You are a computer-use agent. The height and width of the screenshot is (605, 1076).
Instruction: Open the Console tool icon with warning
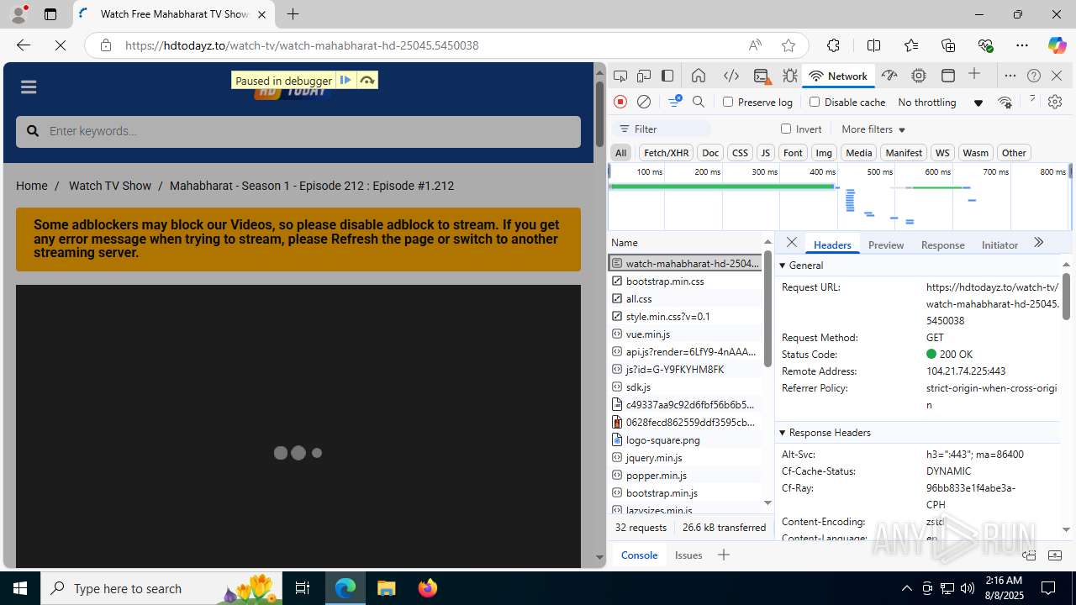(762, 76)
